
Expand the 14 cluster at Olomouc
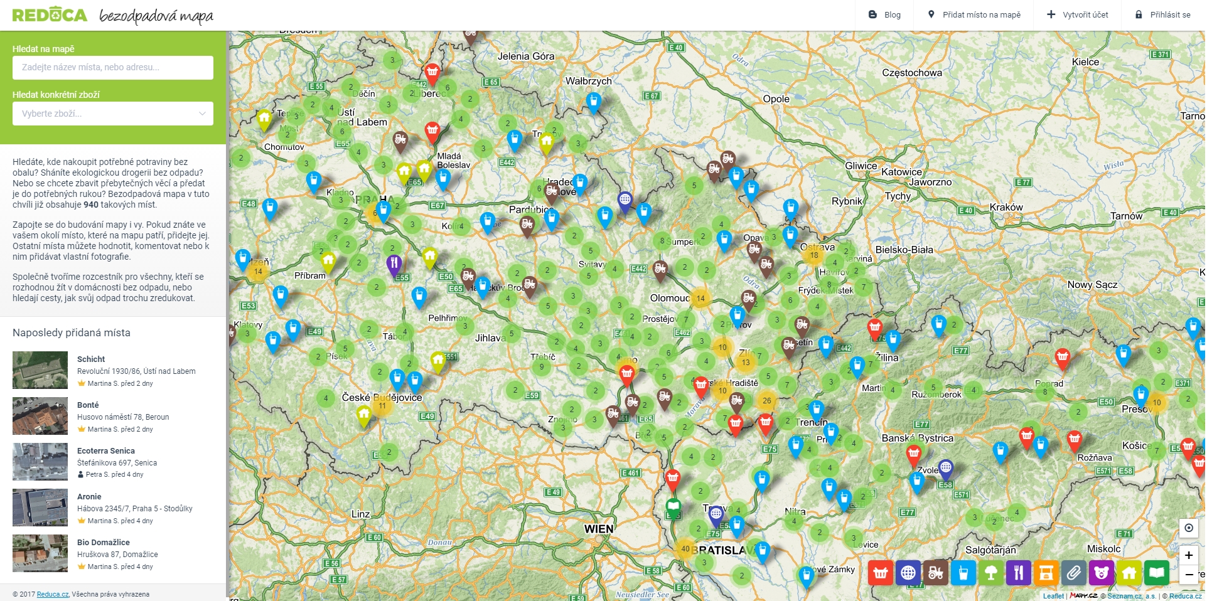700,299
